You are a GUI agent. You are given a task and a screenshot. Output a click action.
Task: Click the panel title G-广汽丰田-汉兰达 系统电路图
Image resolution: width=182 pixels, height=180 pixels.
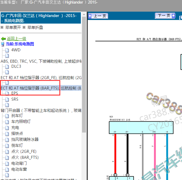tap(41, 18)
